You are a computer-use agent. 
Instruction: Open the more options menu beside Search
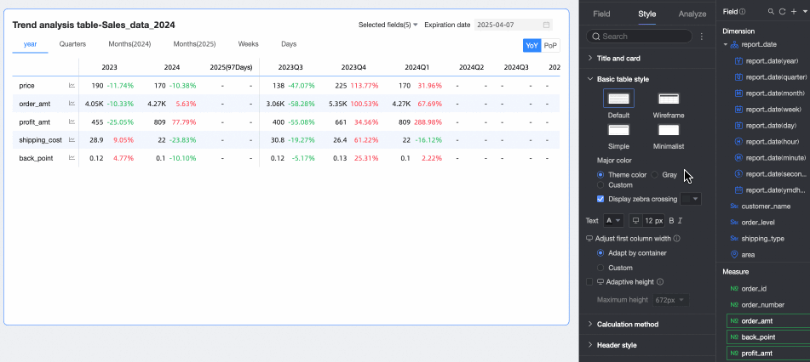click(x=702, y=37)
